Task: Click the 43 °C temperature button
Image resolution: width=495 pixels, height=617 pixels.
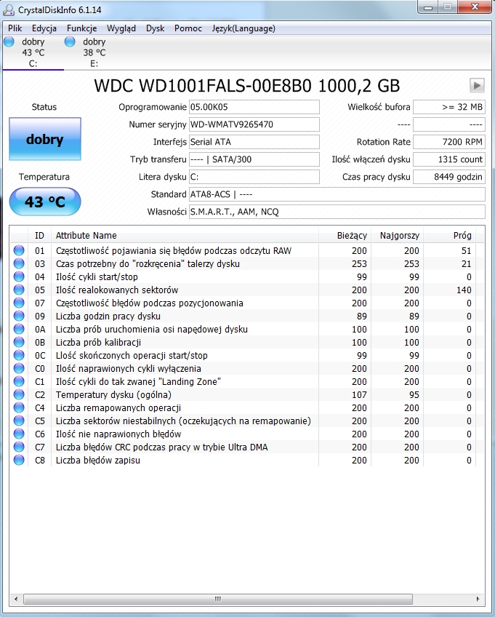Action: point(45,202)
